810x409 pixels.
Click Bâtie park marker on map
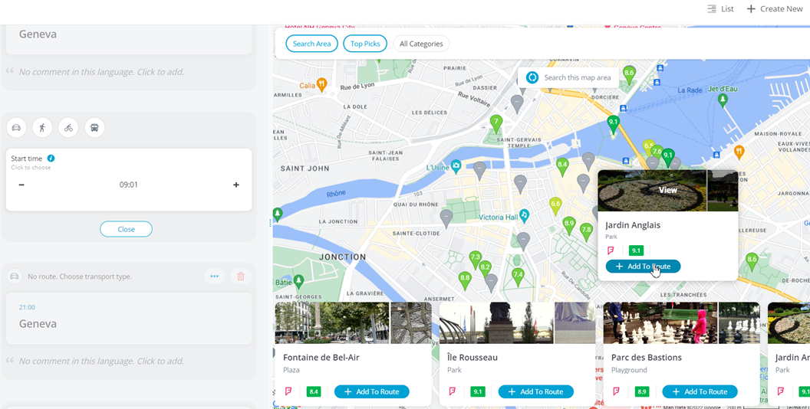(298, 280)
